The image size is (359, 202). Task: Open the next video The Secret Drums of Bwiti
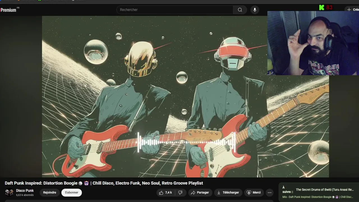click(325, 190)
